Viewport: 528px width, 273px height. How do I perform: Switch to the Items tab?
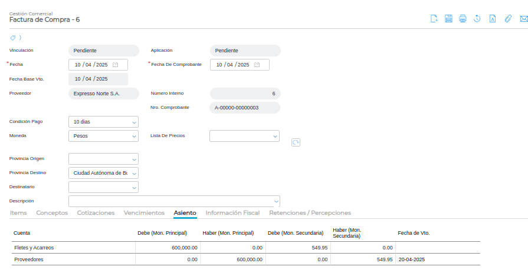click(18, 213)
